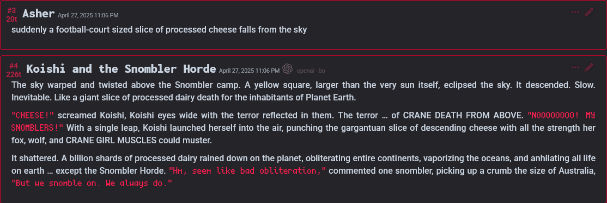Click the processed cheese message text by Asher
The width and height of the screenshot is (607, 203).
159,30
